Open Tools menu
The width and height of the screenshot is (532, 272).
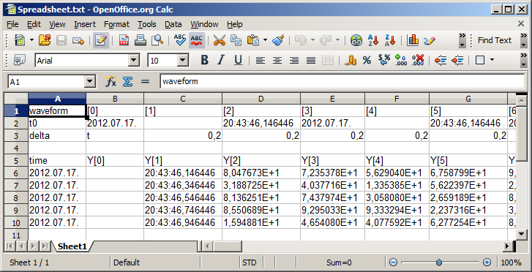(147, 24)
